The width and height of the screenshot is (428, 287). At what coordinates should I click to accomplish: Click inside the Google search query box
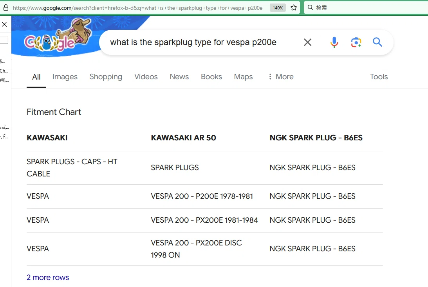tap(193, 42)
